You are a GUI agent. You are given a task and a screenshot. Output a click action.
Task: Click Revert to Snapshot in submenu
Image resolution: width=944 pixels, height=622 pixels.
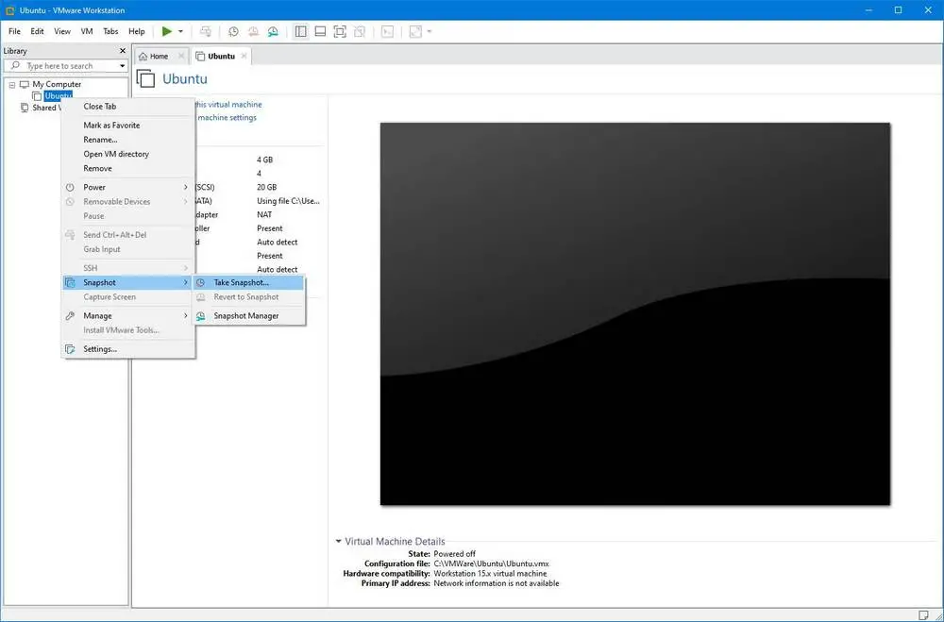[248, 297]
